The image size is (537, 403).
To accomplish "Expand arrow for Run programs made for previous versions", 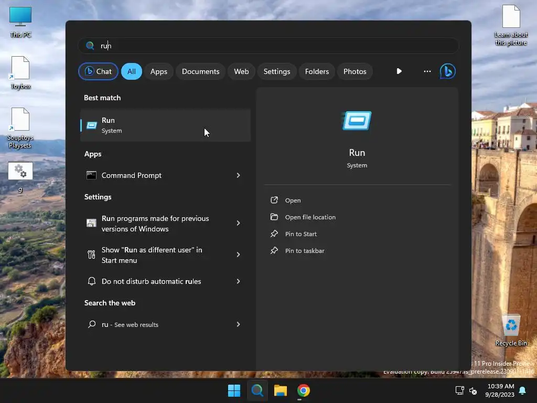I will (239, 223).
